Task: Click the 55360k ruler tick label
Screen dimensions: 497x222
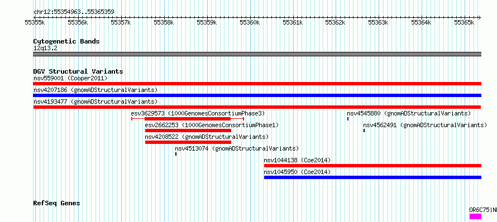Action: pos(250,22)
